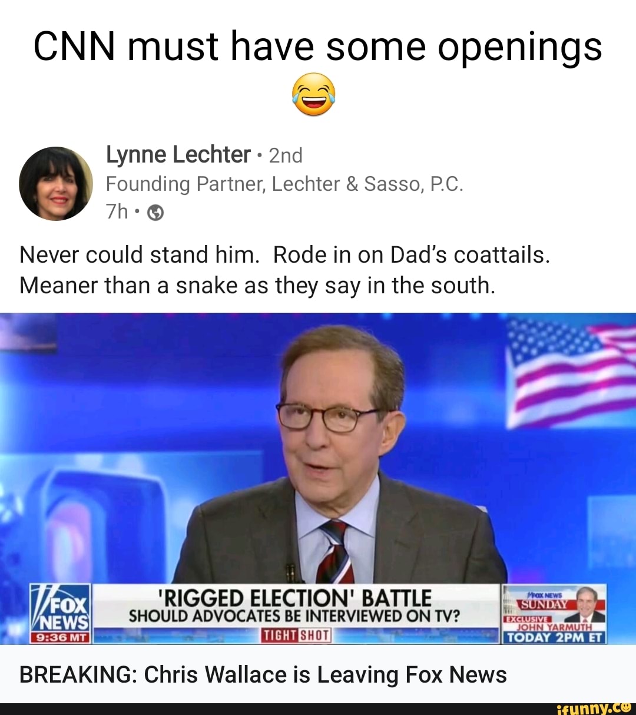
Task: Click the post text starting with Never could stand him
Action: pyautogui.click(x=285, y=270)
